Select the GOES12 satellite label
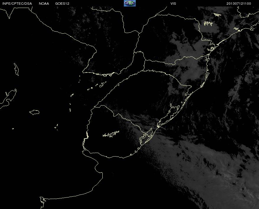The height and width of the screenshot is (209, 259). [x=62, y=4]
